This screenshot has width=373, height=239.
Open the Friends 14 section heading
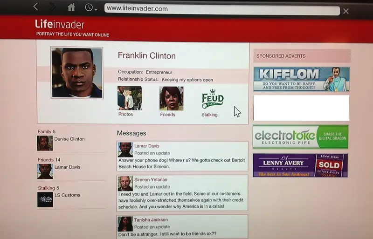49,160
